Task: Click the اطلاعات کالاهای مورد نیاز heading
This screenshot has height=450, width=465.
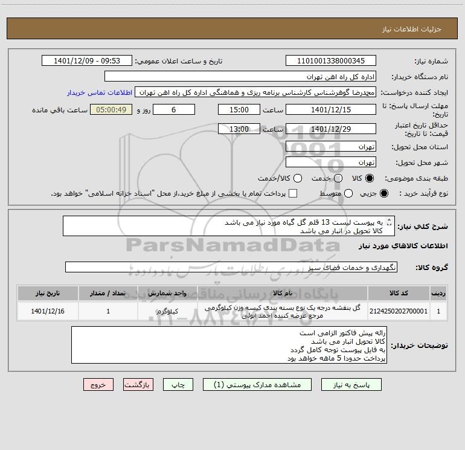Action: (403, 246)
